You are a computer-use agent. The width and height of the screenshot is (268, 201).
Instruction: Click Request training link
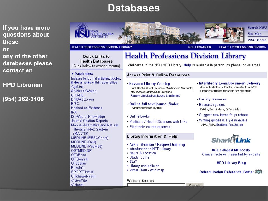171,144
